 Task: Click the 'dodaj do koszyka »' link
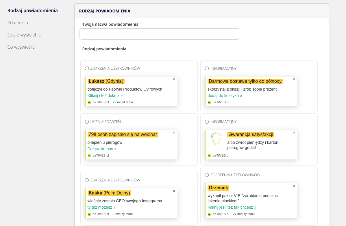coord(225,95)
